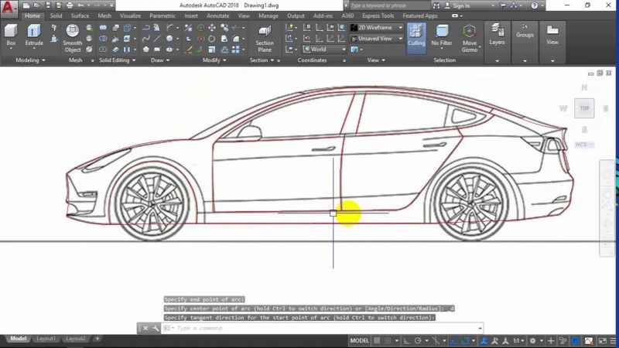Pick the Polygon tool in Draw panel

pos(145,49)
